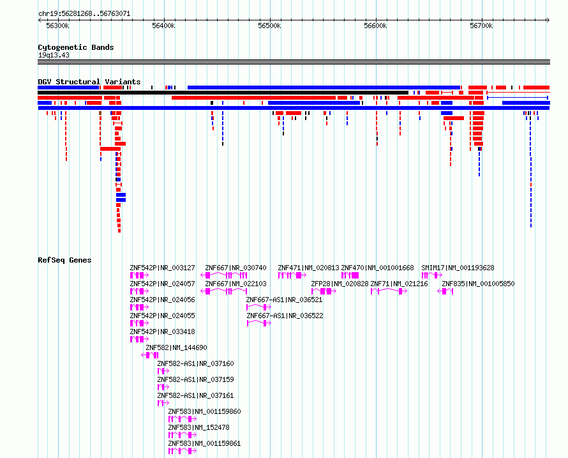The width and height of the screenshot is (568, 458).
Task: Click the SMIM17|NM_001193628 gene label
Action: pyautogui.click(x=458, y=268)
